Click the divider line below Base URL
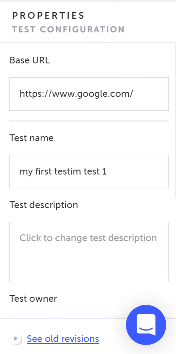 tap(89, 121)
